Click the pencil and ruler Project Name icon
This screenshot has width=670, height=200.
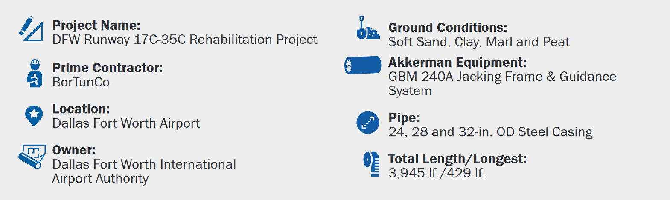[31, 29]
